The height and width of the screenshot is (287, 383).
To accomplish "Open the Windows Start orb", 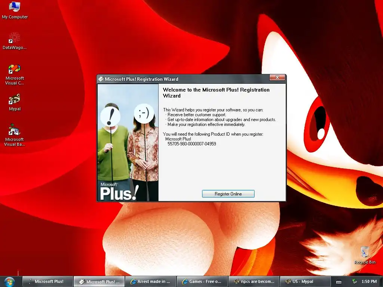I will point(9,282).
